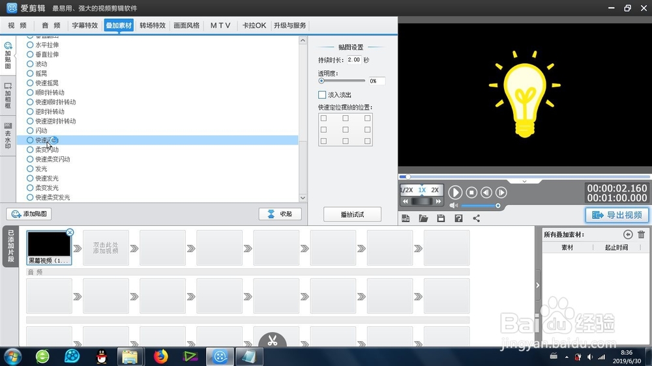Screen dimensions: 652x366
Task: Mute the preview volume speaker icon
Action: pyautogui.click(x=453, y=206)
